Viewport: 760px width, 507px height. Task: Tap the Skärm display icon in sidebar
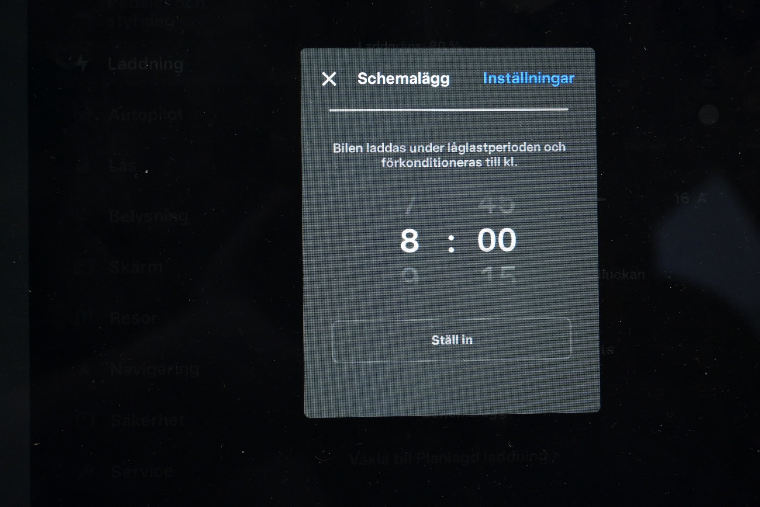tap(83, 267)
